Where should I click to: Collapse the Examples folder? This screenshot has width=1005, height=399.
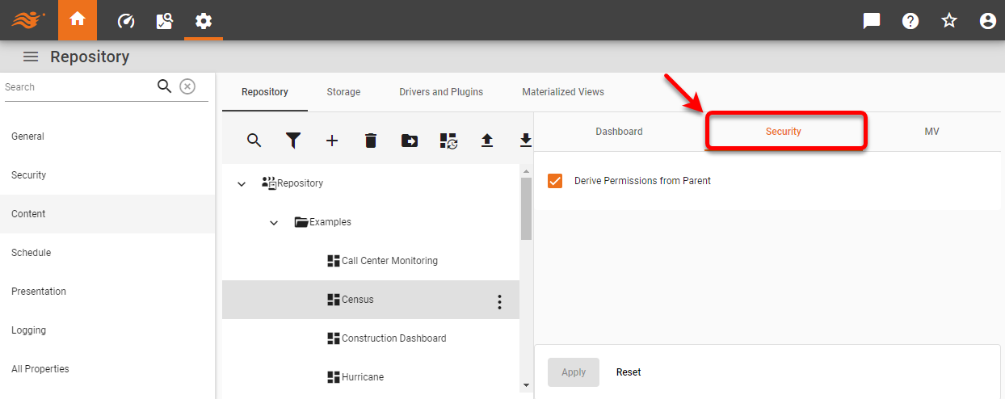pyautogui.click(x=274, y=223)
